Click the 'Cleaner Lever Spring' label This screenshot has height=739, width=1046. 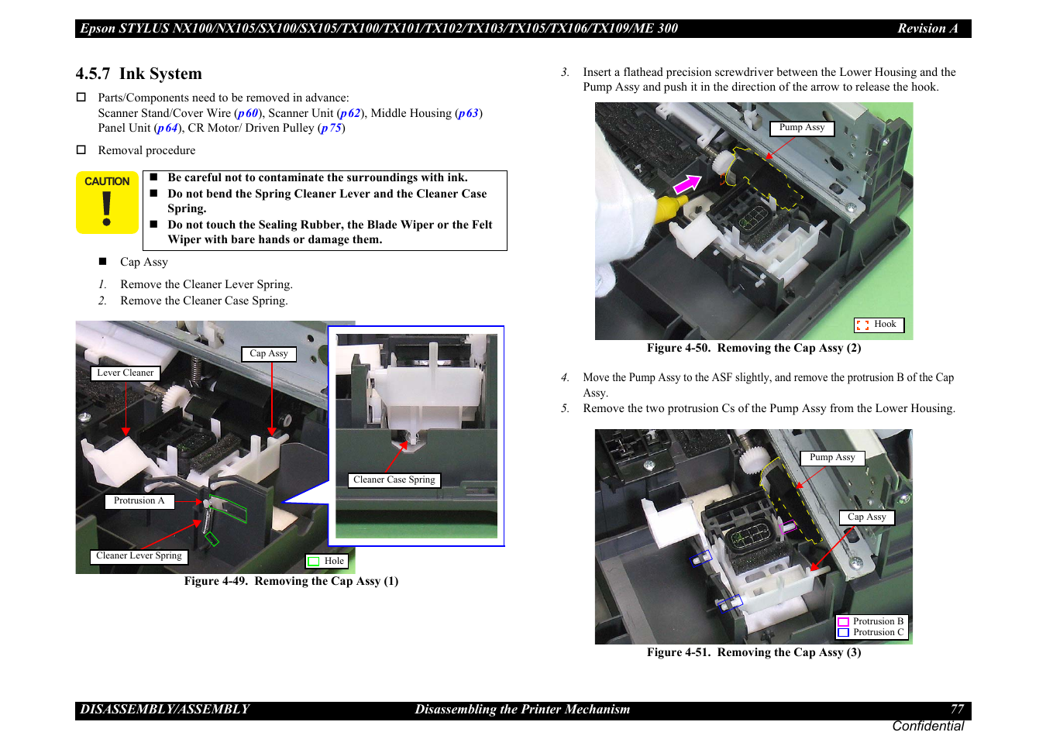point(139,556)
